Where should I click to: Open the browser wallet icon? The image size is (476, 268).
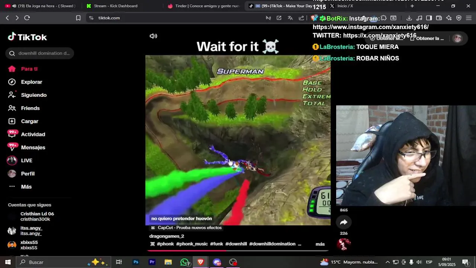point(439,18)
